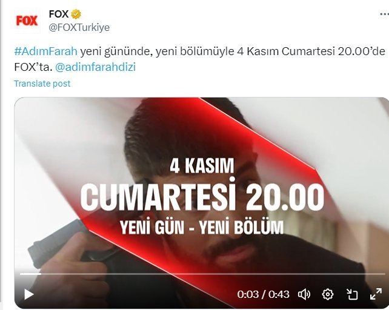Image resolution: width=389 pixels, height=310 pixels.
Task: Click the gold verified badge
Action: 76,15
